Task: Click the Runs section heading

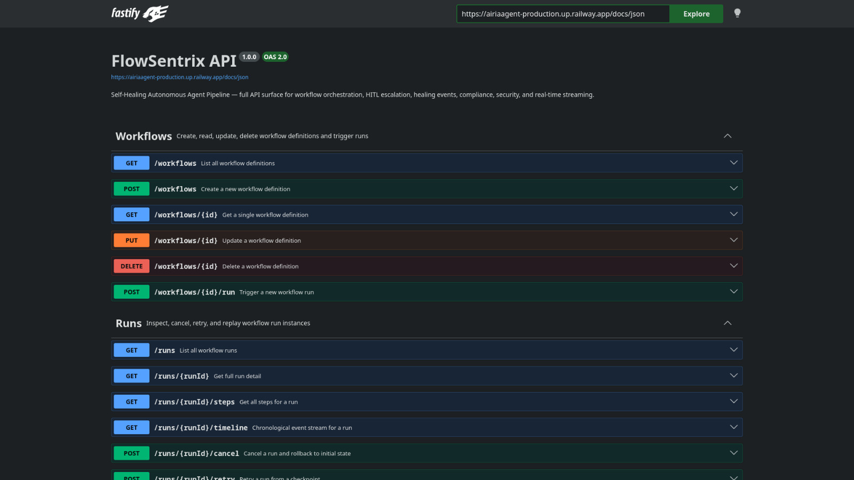Action: [x=129, y=324]
